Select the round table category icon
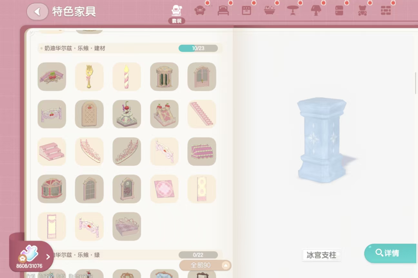Screen dimensions: 418x278 click(293, 11)
